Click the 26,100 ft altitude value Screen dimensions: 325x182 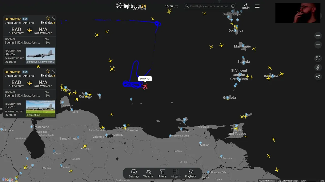(10, 62)
